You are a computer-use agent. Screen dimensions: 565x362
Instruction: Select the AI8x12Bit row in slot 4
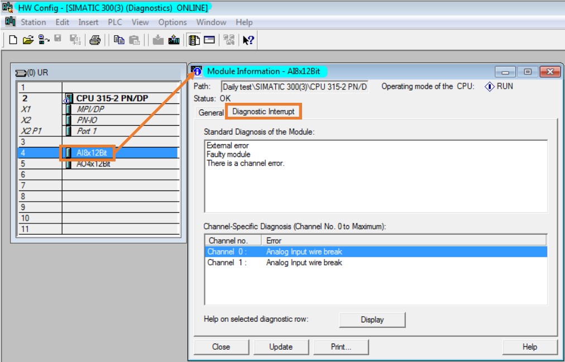click(98, 153)
